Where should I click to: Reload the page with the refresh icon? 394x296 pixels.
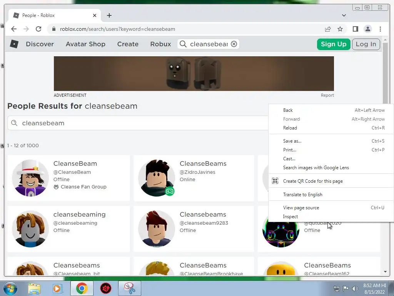tap(38, 29)
